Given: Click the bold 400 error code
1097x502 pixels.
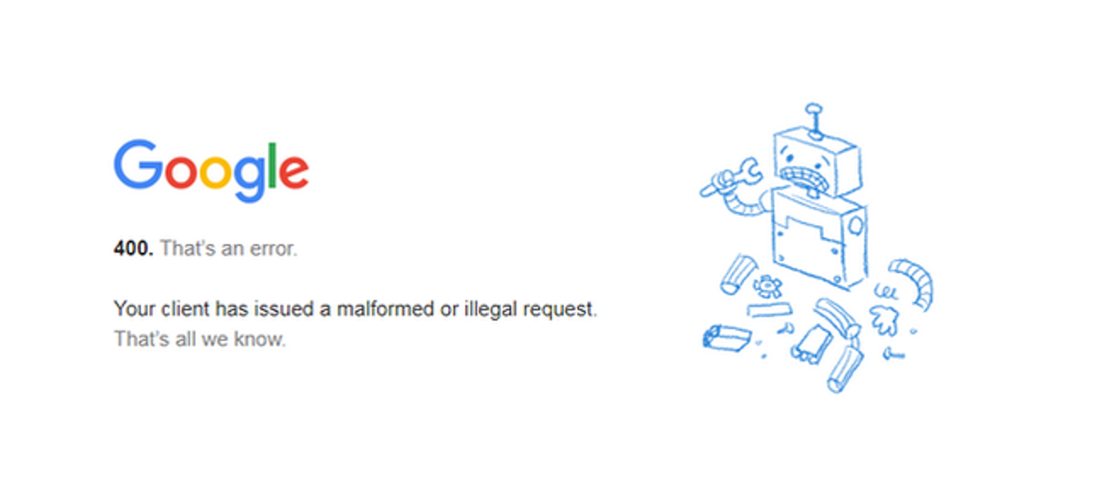Looking at the screenshot, I should coord(133,249).
